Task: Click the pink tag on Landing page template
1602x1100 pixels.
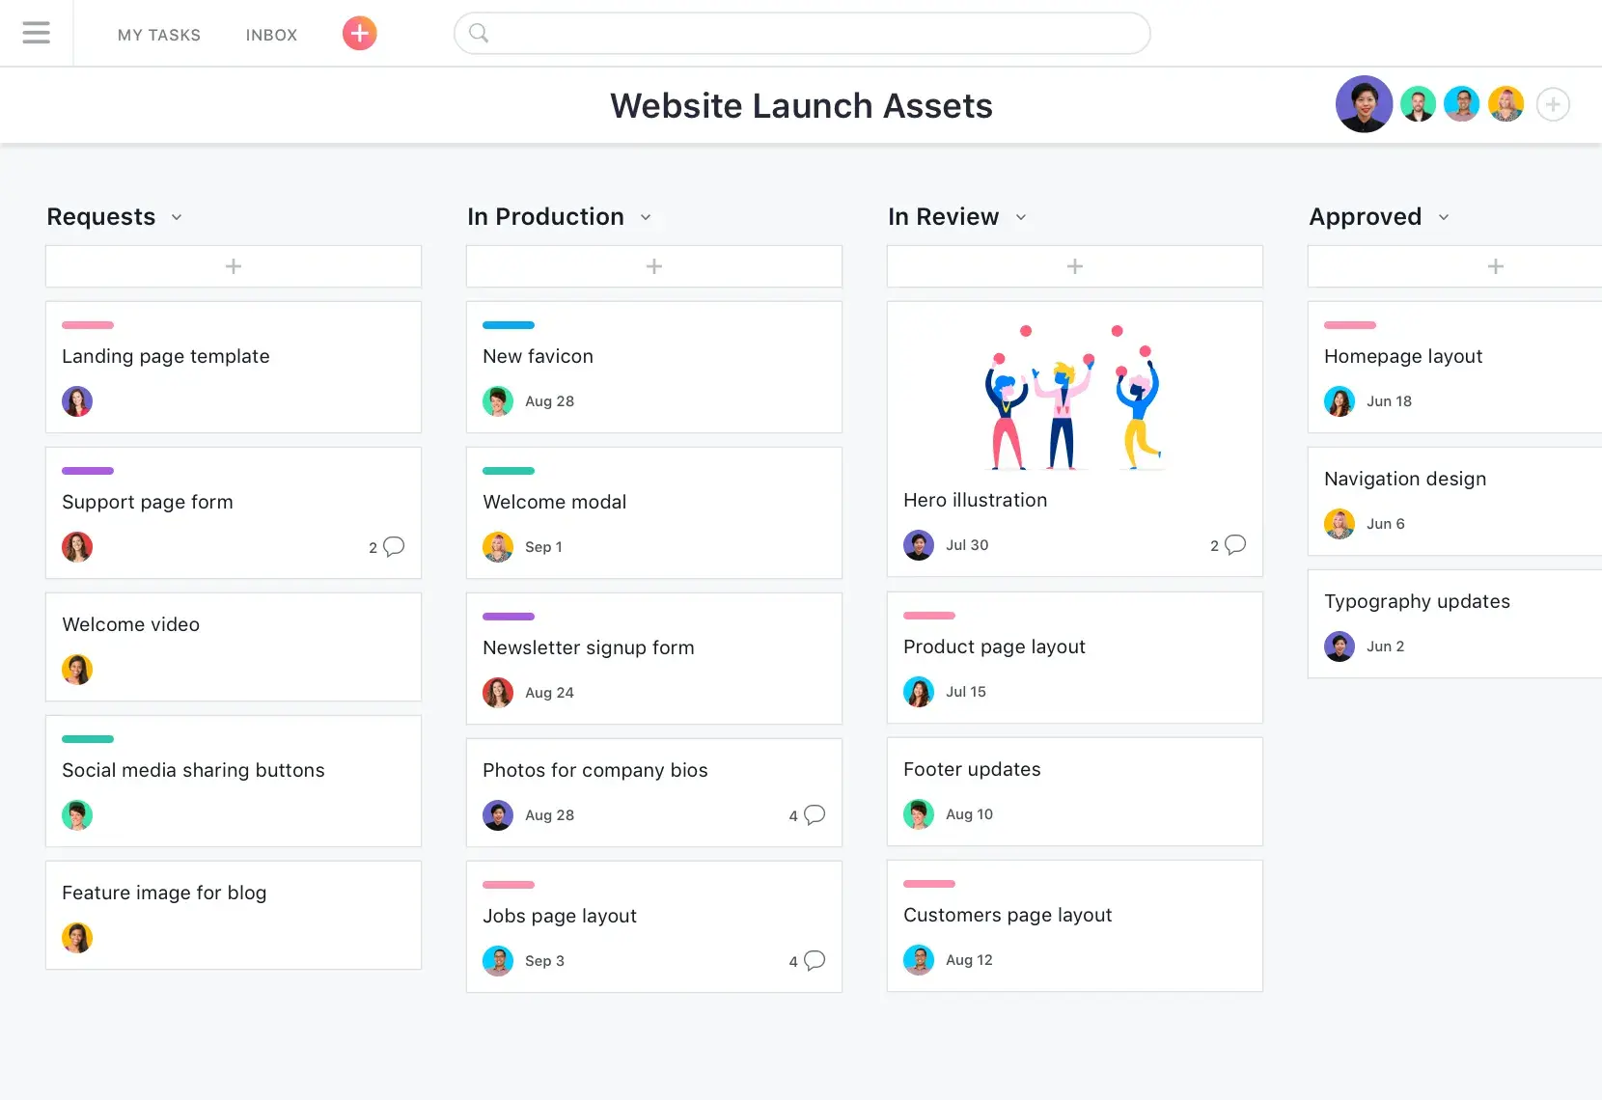Action: [88, 325]
